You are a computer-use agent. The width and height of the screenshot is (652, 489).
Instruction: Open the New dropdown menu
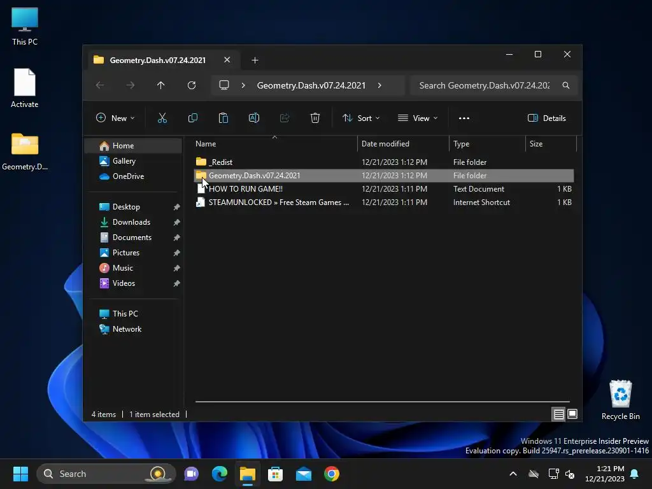pyautogui.click(x=115, y=118)
